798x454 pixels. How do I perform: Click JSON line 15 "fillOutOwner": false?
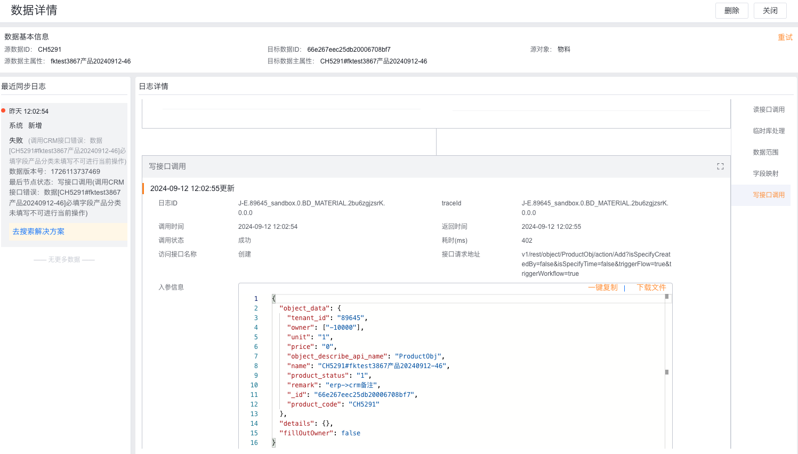coord(320,433)
